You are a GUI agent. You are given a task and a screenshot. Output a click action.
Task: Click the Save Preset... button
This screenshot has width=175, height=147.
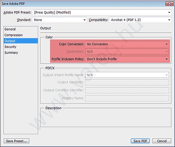(x=17, y=141)
